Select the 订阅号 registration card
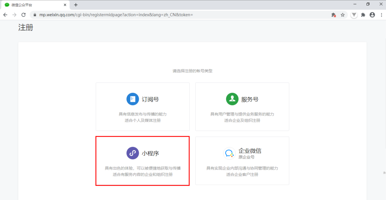Image resolution: width=386 pixels, height=200 pixels. coord(142,107)
